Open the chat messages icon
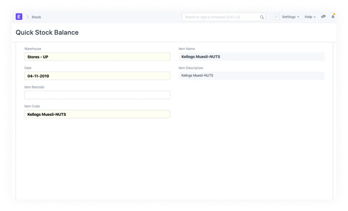348x211 pixels. tap(323, 17)
